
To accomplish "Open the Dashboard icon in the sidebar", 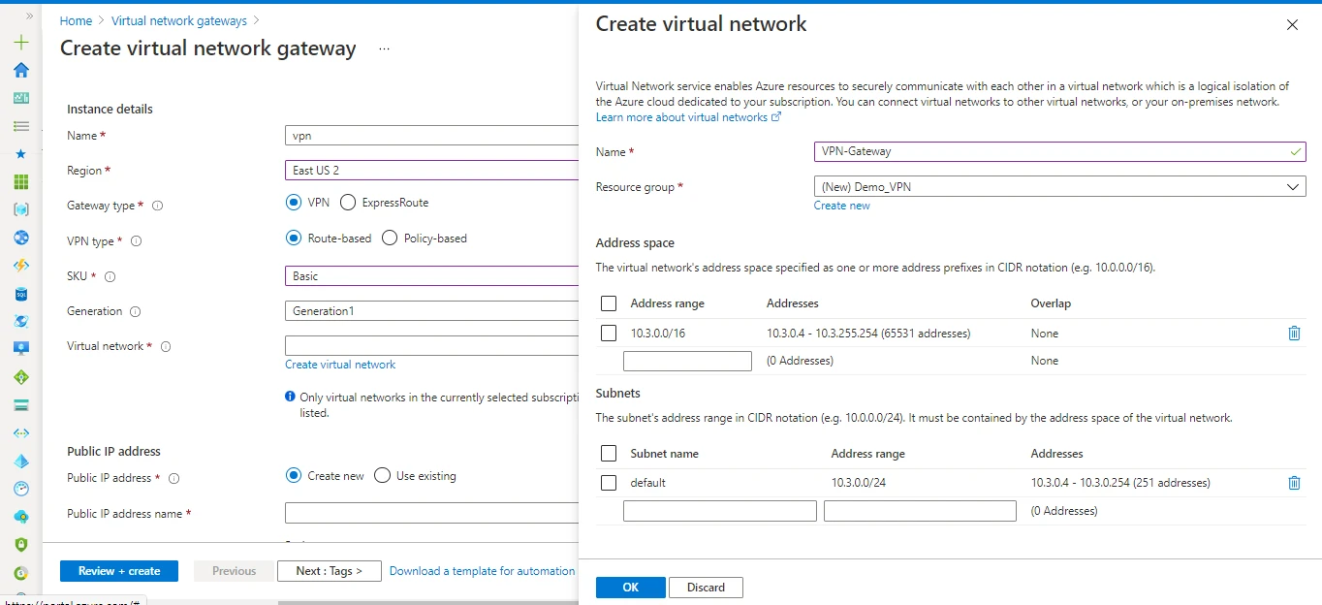I will point(21,98).
